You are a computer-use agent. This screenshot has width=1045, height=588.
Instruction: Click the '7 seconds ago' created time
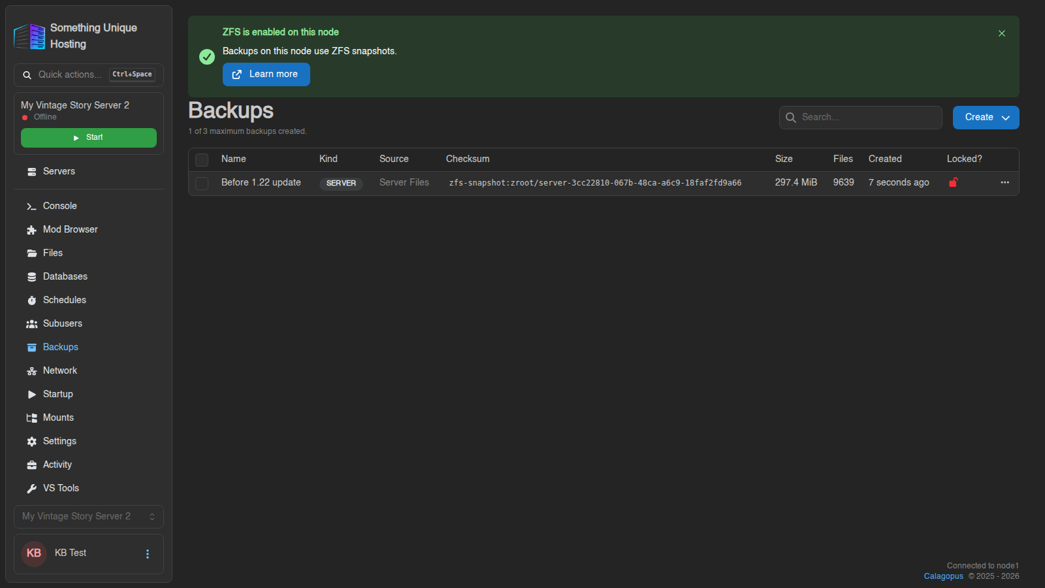pyautogui.click(x=899, y=183)
